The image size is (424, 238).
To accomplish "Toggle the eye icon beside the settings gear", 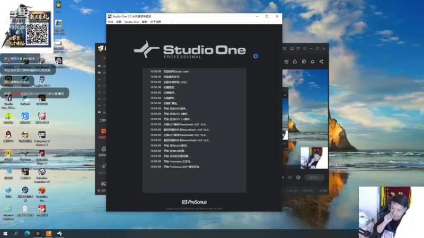I will (290, 178).
